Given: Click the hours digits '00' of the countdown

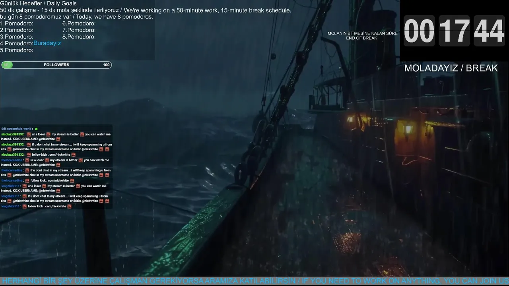Looking at the screenshot, I should (419, 31).
